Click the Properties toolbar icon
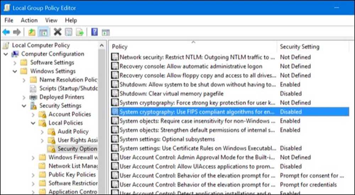The width and height of the screenshot is (355, 195). point(69,32)
